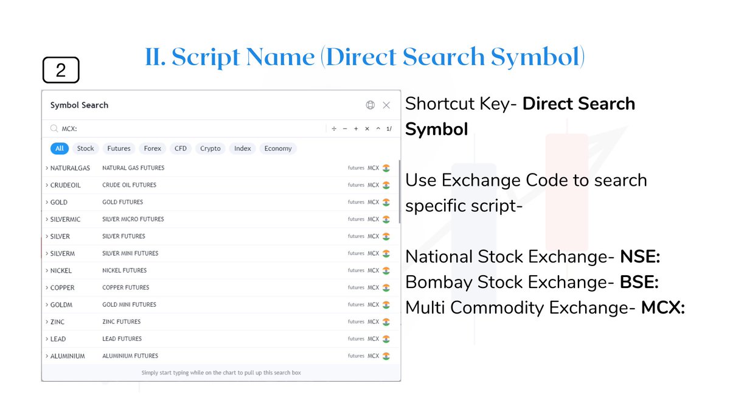
Task: Select NICKEL FUTURES description
Action: click(x=125, y=270)
